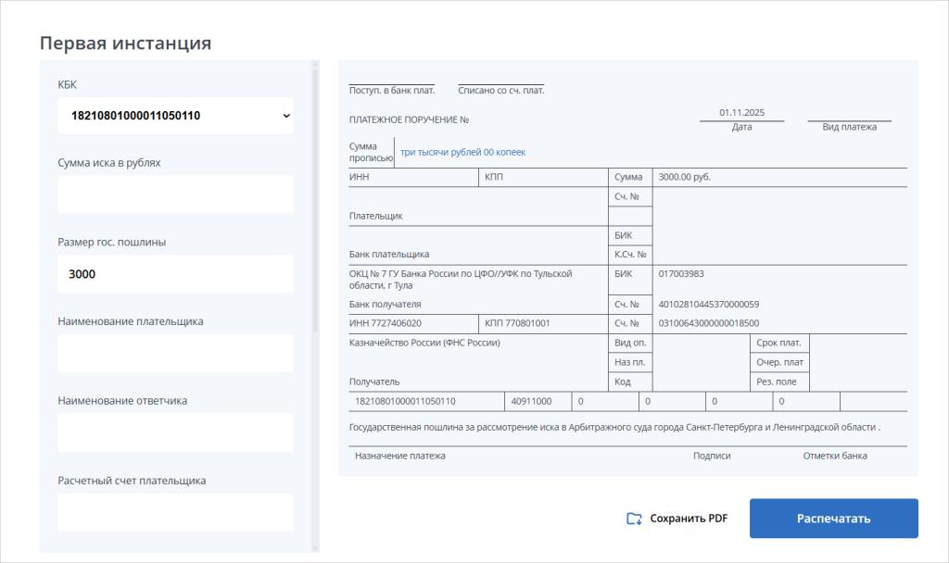Select the 3000.00 руб. sum cell

[684, 176]
